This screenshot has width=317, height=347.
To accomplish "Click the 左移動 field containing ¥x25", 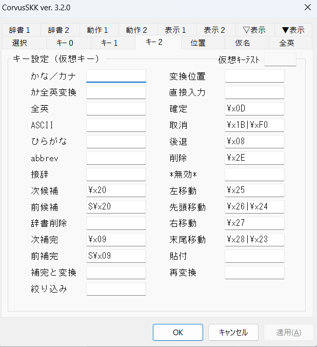I will tap(254, 190).
